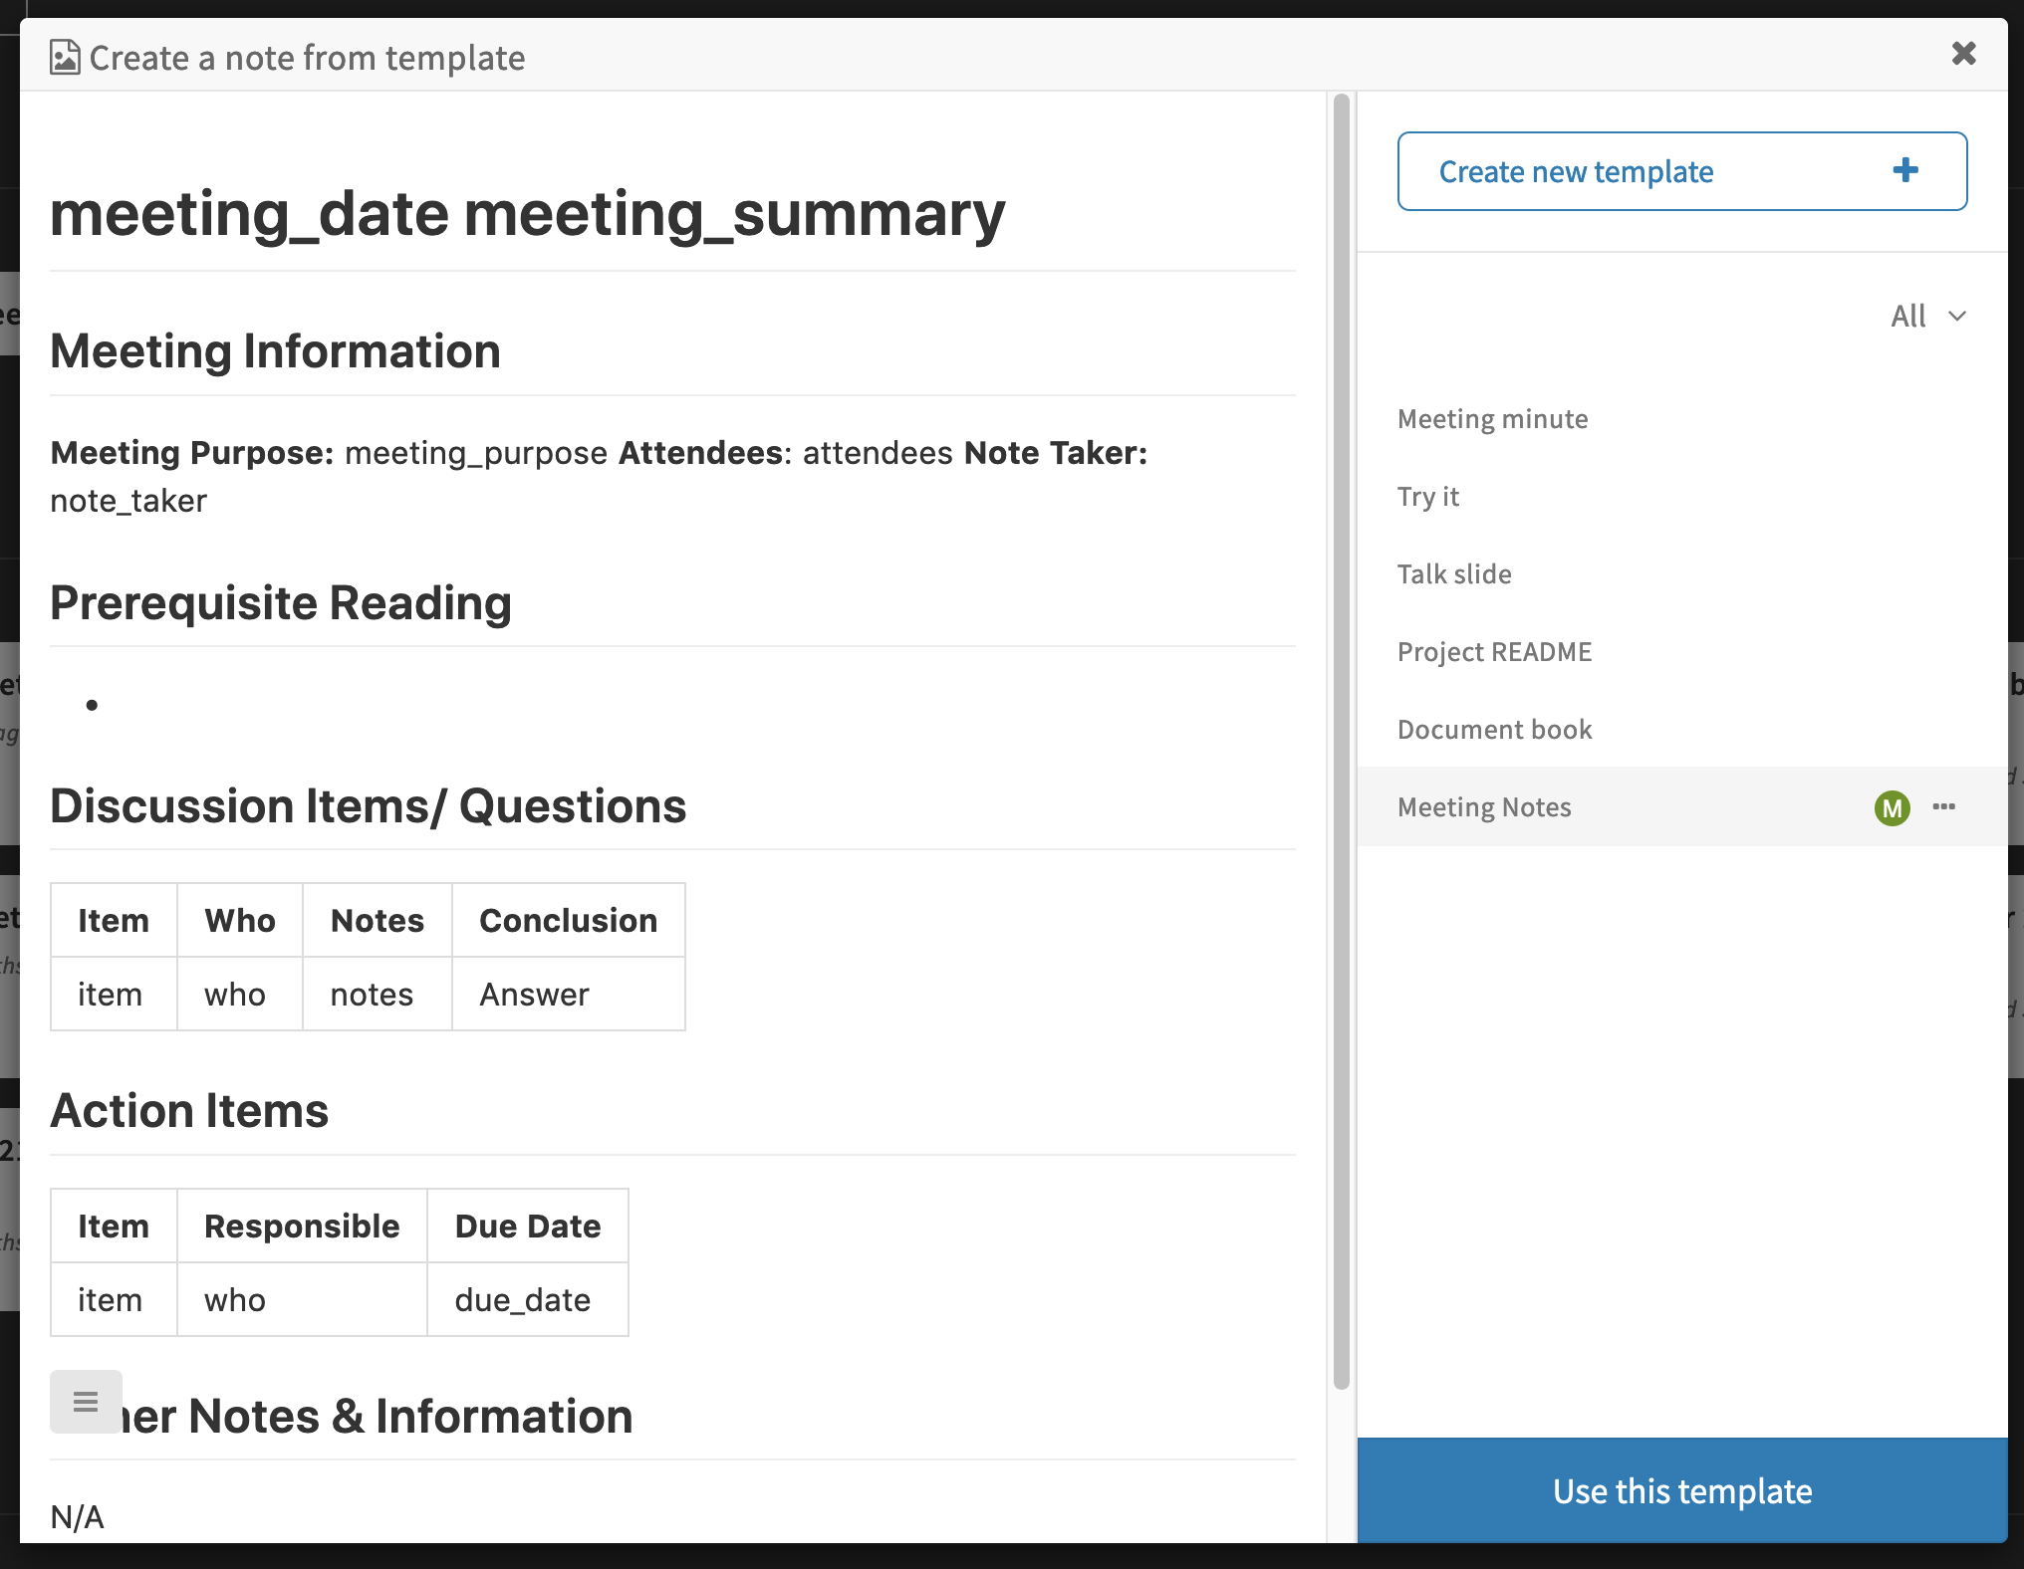Click the 'meeting_date meeting_summary' title
This screenshot has height=1569, width=2024.
(x=528, y=213)
